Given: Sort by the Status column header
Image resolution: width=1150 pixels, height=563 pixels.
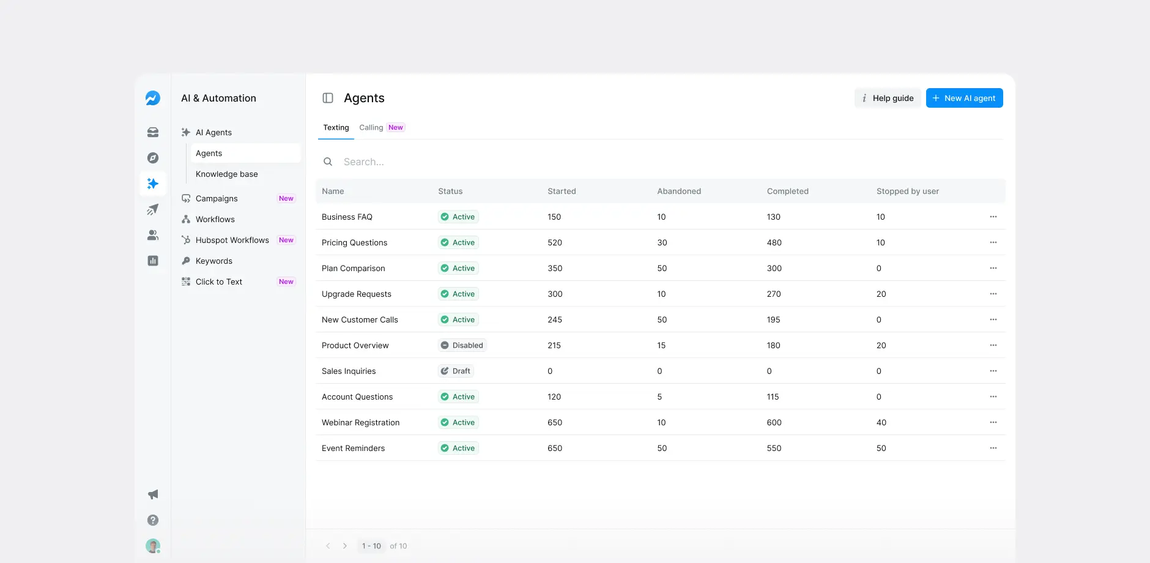Looking at the screenshot, I should pos(450,191).
